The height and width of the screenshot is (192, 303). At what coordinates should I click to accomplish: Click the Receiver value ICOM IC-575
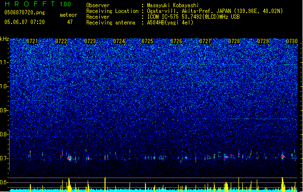163,17
